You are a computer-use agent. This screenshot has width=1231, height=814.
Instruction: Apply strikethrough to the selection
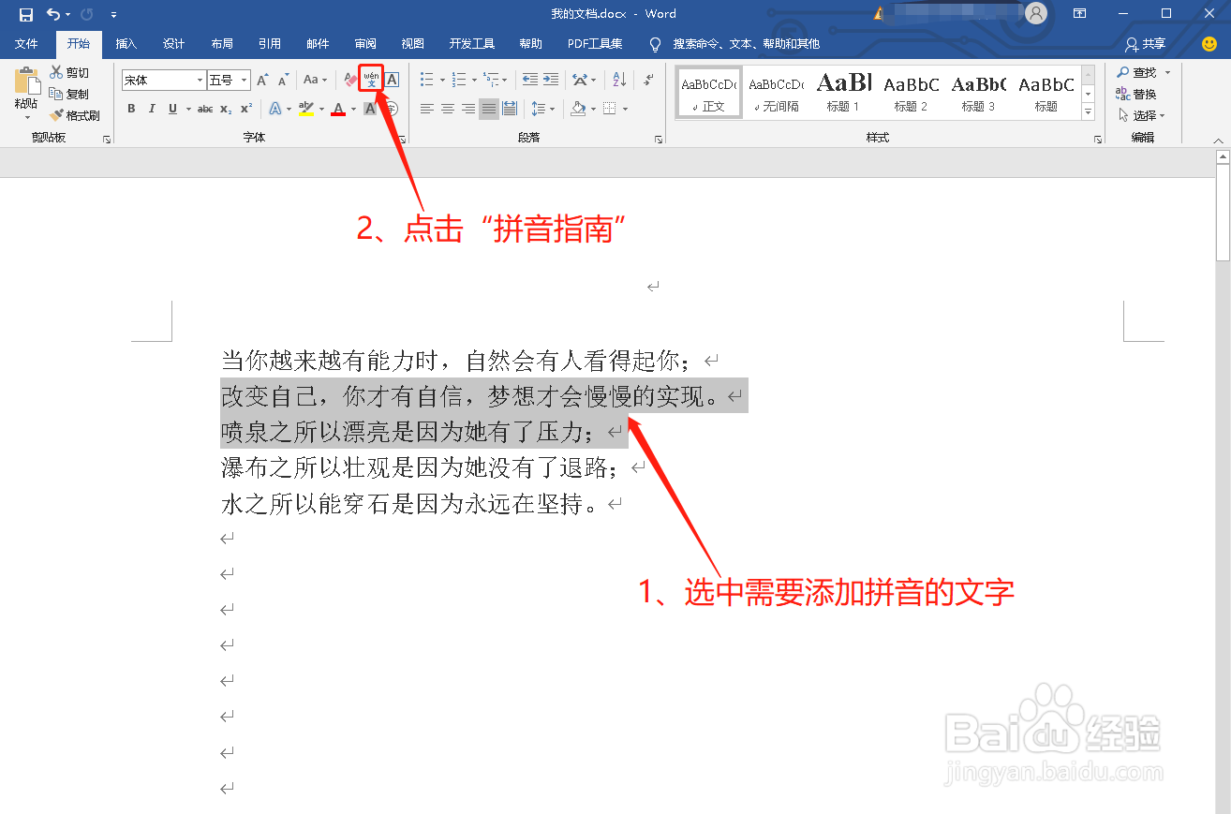(x=205, y=108)
